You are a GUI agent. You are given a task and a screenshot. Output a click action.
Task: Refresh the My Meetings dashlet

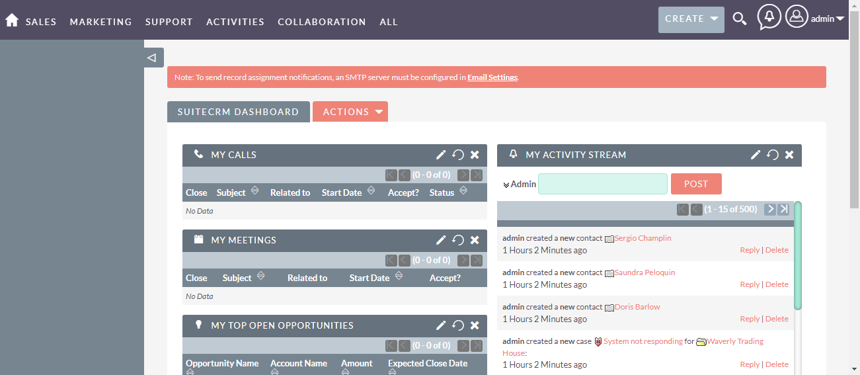click(458, 240)
